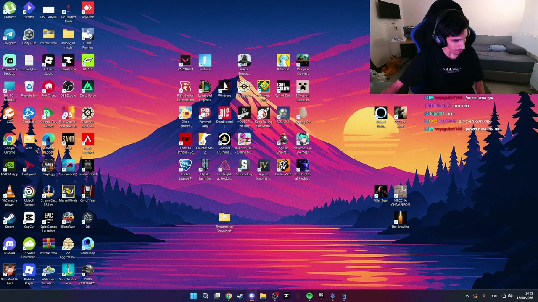Open Slime Rancher 2 icon
This screenshot has width=538, height=302.
185,117
